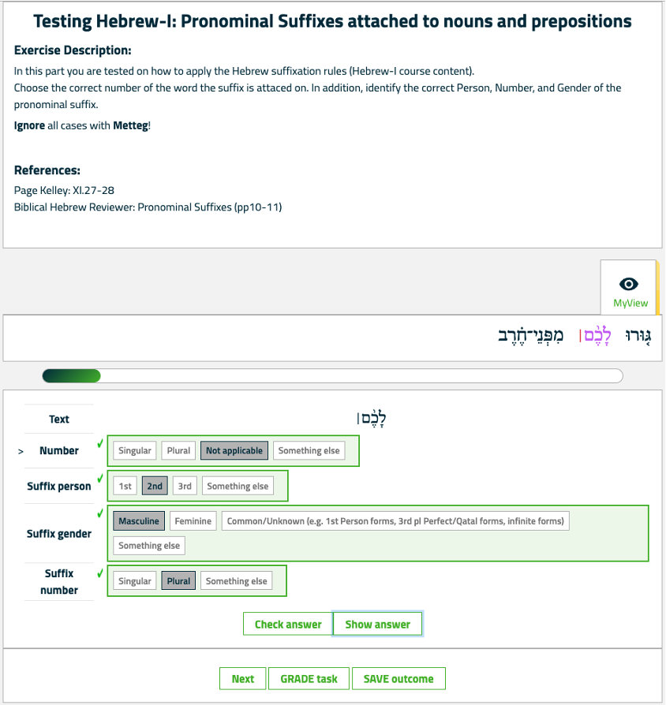Pick 1st as suffix person
The image size is (666, 705).
(x=125, y=486)
